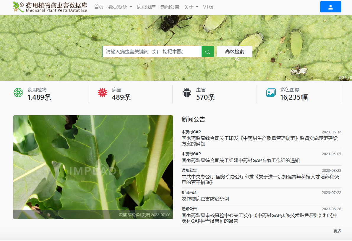Open the 首页 nav item
The image size is (352, 241).
coord(99,7)
